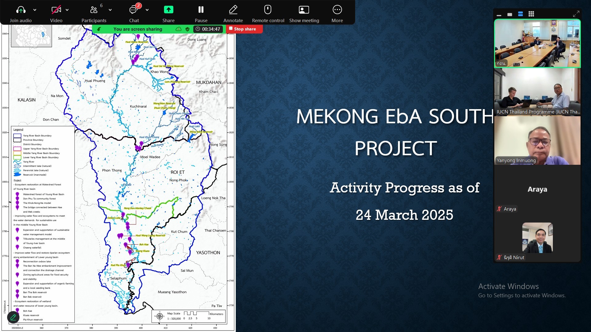Click the Mueang Yasothon label

(x=172, y=292)
